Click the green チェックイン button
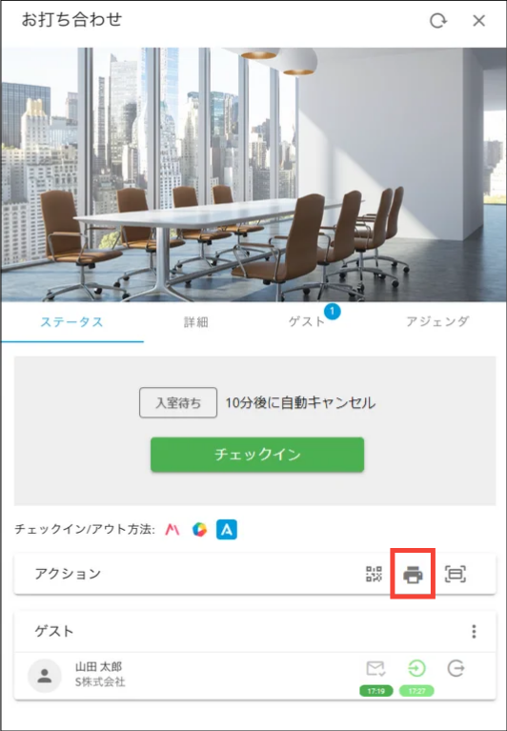 click(257, 455)
